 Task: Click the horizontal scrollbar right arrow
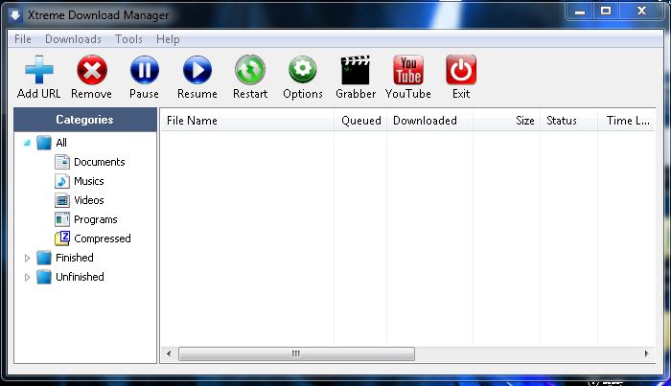click(646, 353)
